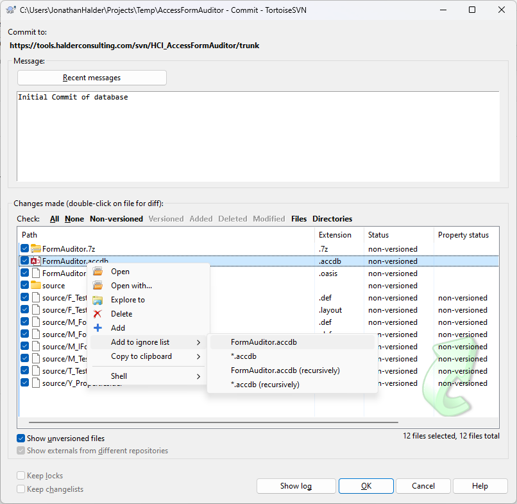Select *.accdb (recursively)
The height and width of the screenshot is (504, 517).
(x=292, y=385)
